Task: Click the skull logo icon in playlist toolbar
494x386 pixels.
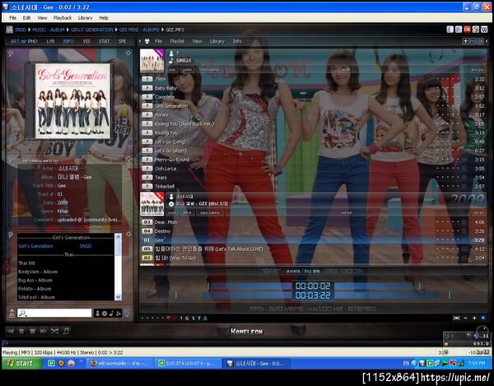Action: coord(147,41)
